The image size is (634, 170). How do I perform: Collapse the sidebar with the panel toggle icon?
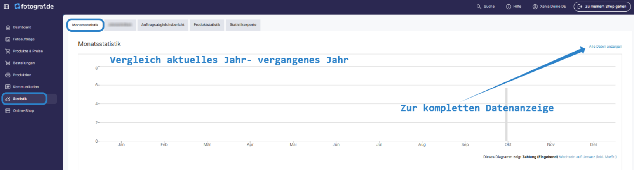click(6, 7)
